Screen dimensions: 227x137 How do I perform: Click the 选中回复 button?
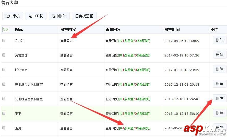point(36,16)
